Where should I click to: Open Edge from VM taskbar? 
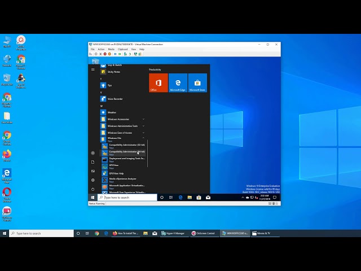point(180,197)
